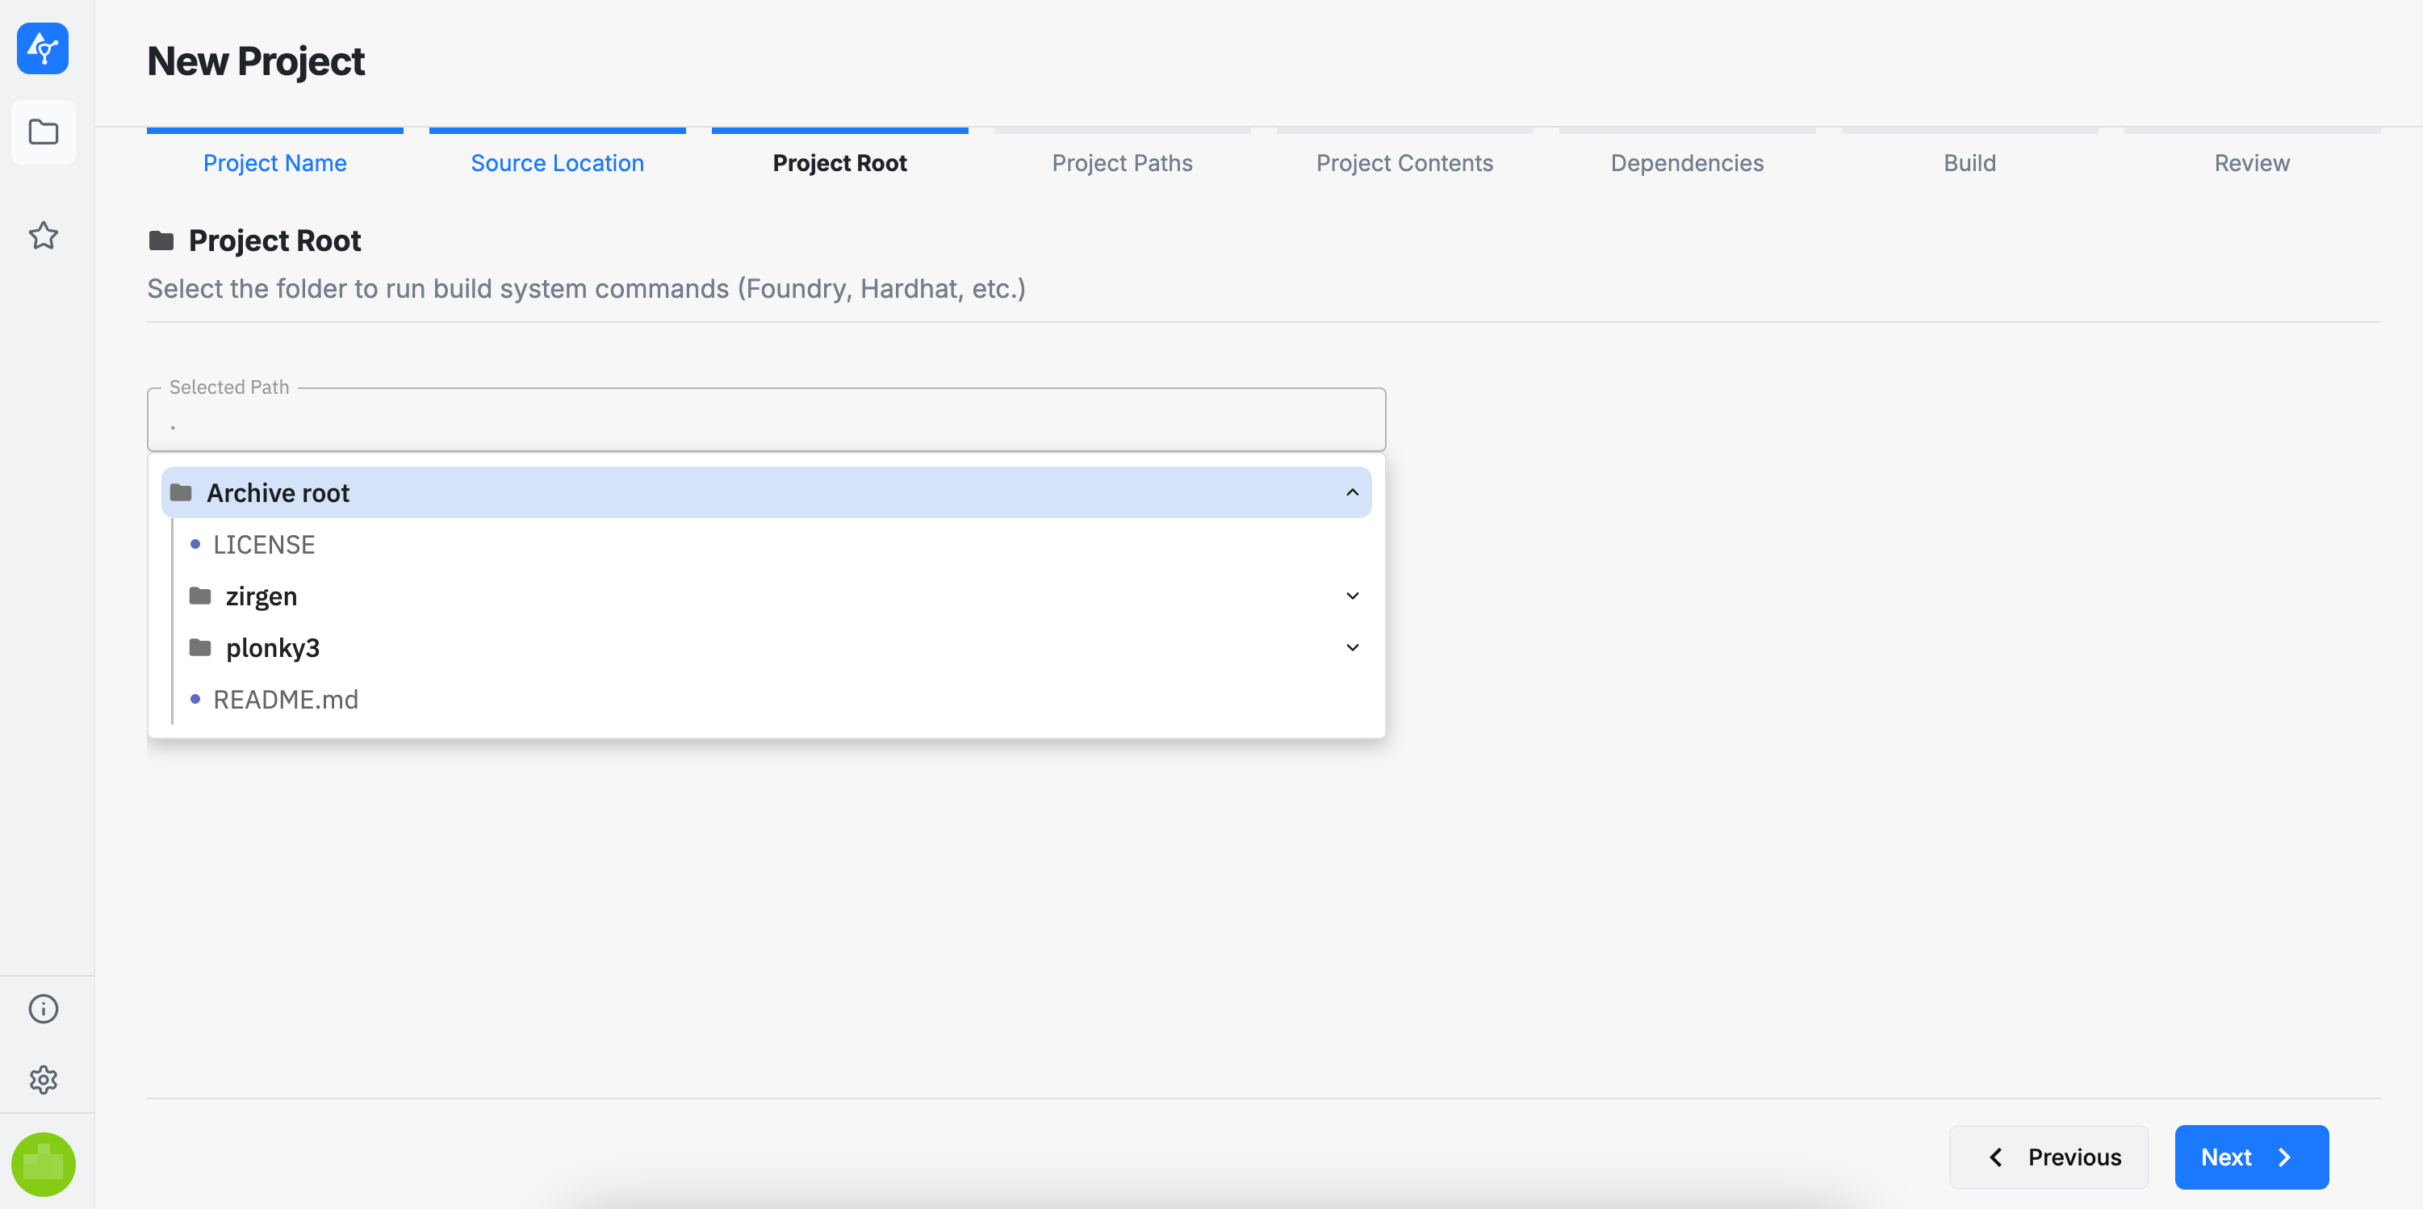This screenshot has width=2423, height=1209.
Task: Open the info icon in sidebar
Action: (x=44, y=1009)
